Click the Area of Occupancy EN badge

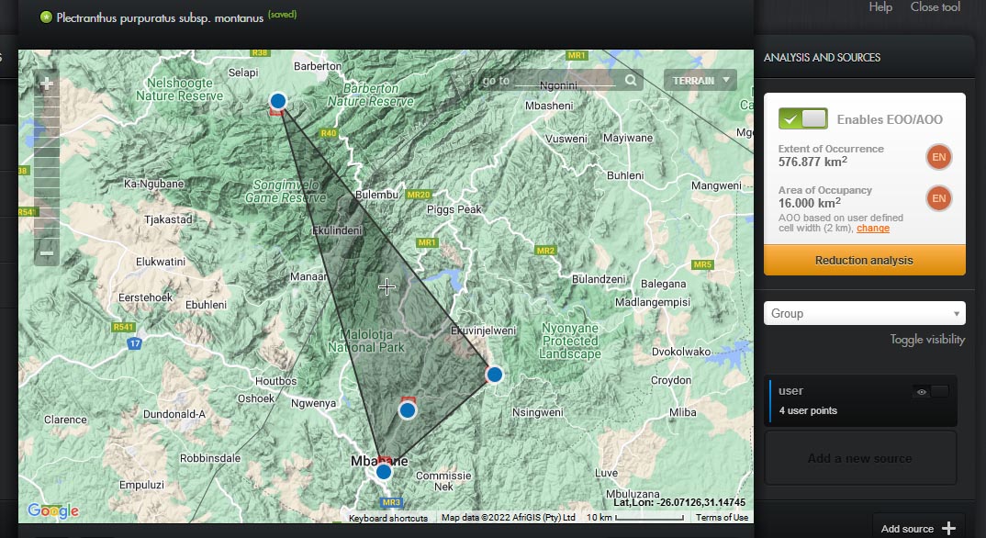(x=938, y=197)
